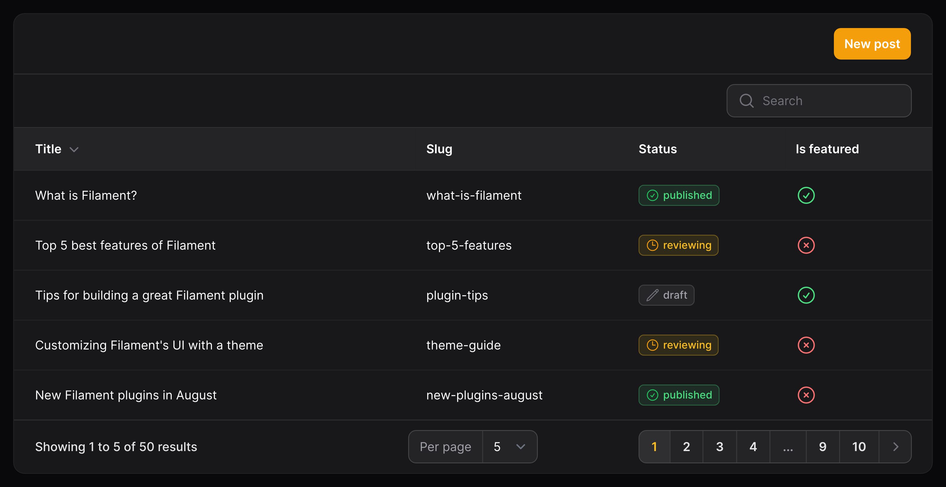Open the post titled What is Filament?
Image resolution: width=946 pixels, height=487 pixels.
(86, 195)
